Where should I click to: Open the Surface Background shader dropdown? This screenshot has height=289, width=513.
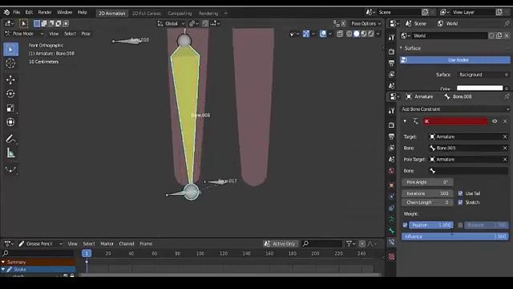click(x=483, y=75)
